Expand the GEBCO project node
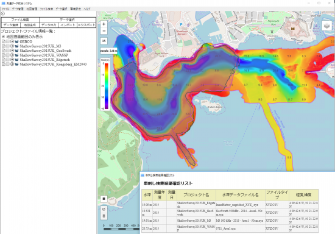The height and width of the screenshot is (234, 335). click(x=12, y=41)
